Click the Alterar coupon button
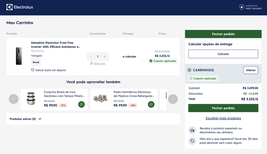This screenshot has height=154, width=267. pos(251,70)
